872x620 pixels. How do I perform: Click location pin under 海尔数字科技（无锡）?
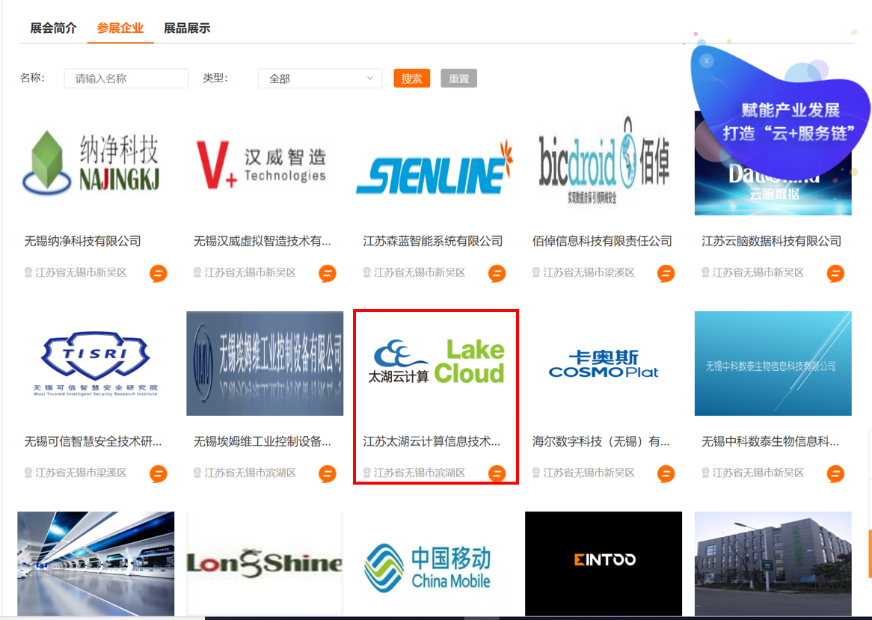click(x=535, y=473)
